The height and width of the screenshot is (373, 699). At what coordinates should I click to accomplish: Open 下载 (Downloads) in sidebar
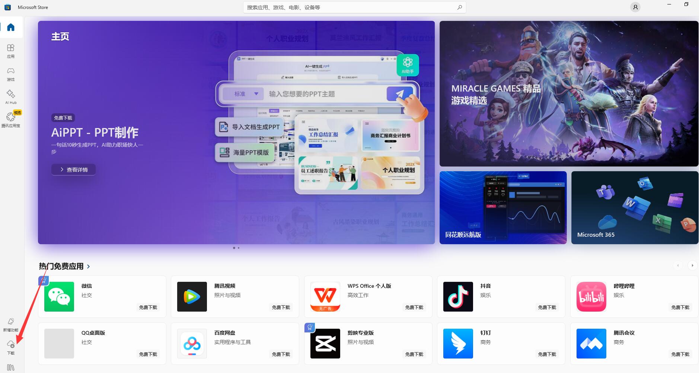point(11,347)
